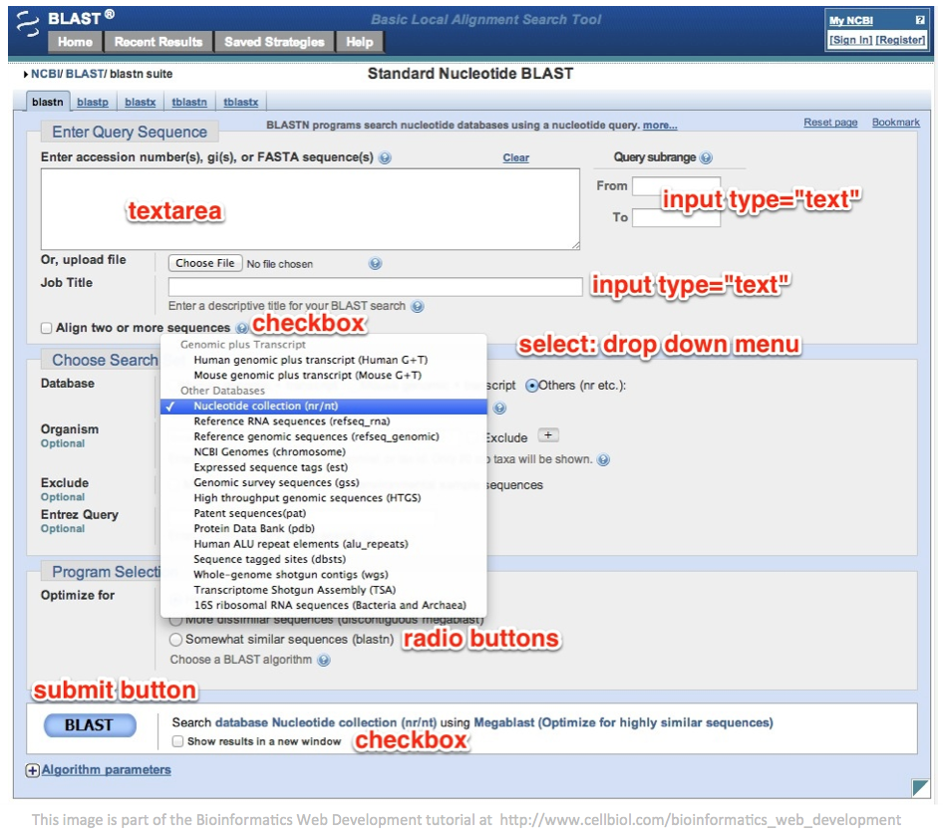Click the Job Title text field

375,287
